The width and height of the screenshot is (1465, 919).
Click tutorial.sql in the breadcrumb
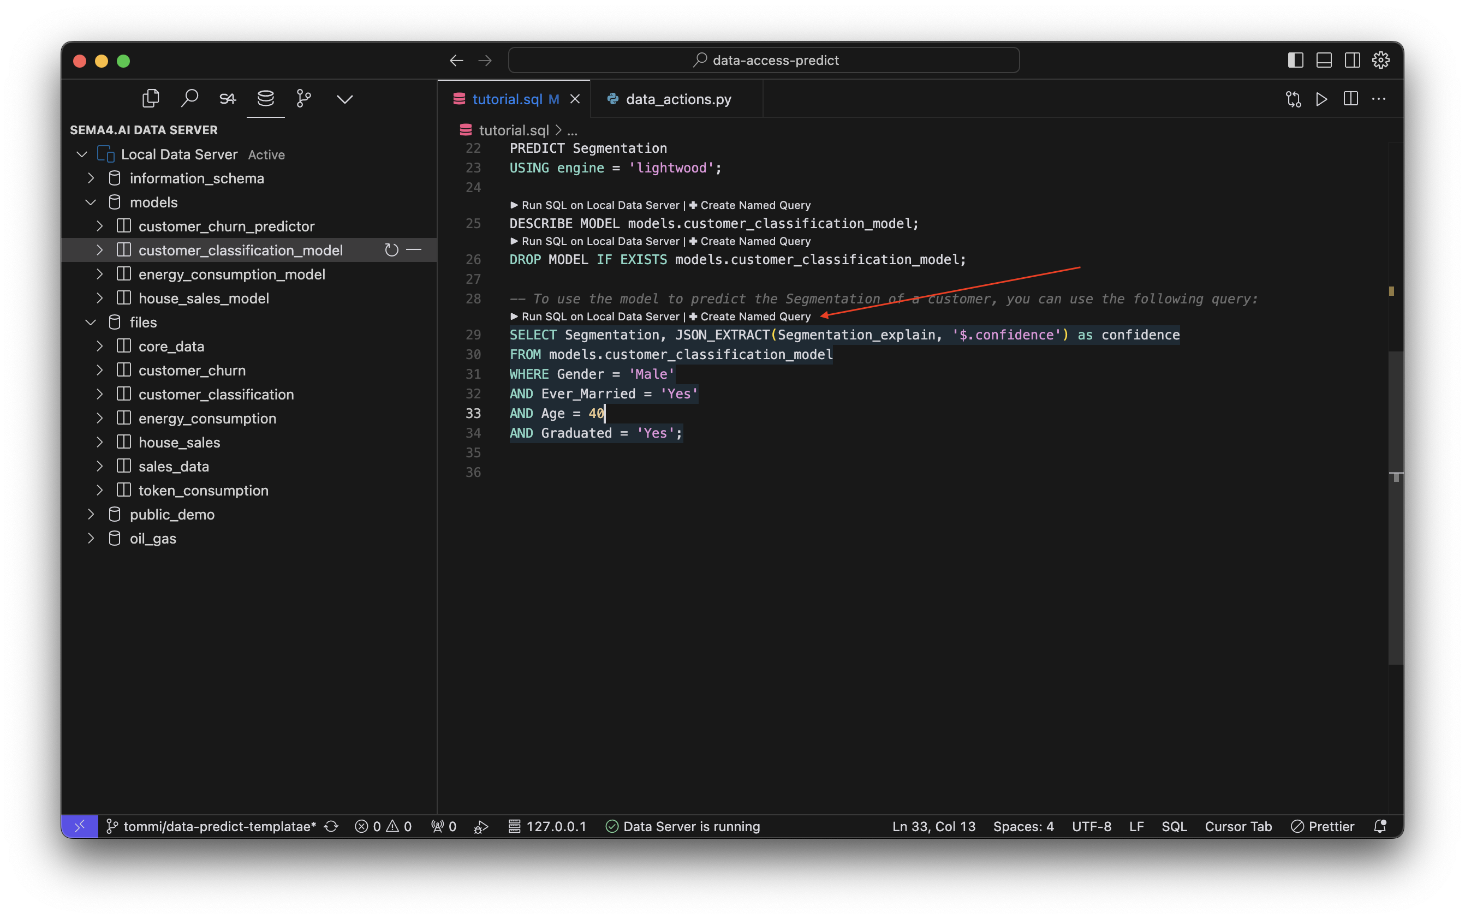pyautogui.click(x=514, y=130)
